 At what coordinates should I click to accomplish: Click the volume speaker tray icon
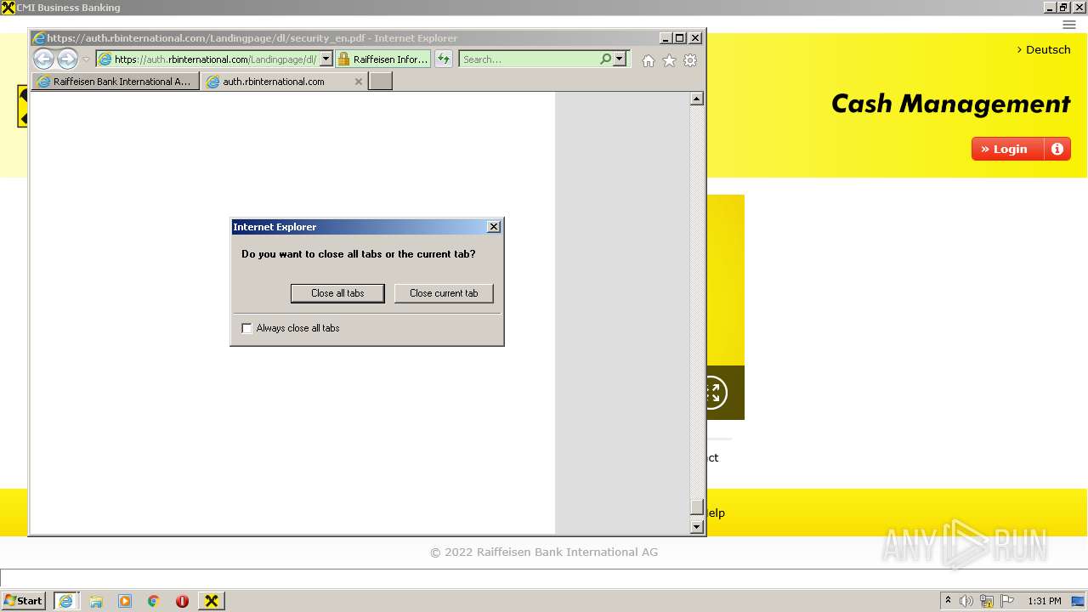966,601
